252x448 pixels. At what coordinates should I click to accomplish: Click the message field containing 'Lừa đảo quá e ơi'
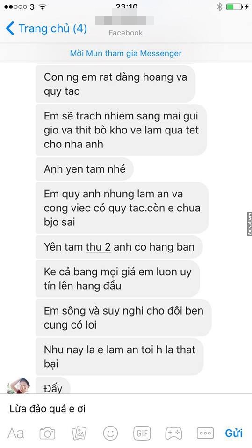[126, 409]
